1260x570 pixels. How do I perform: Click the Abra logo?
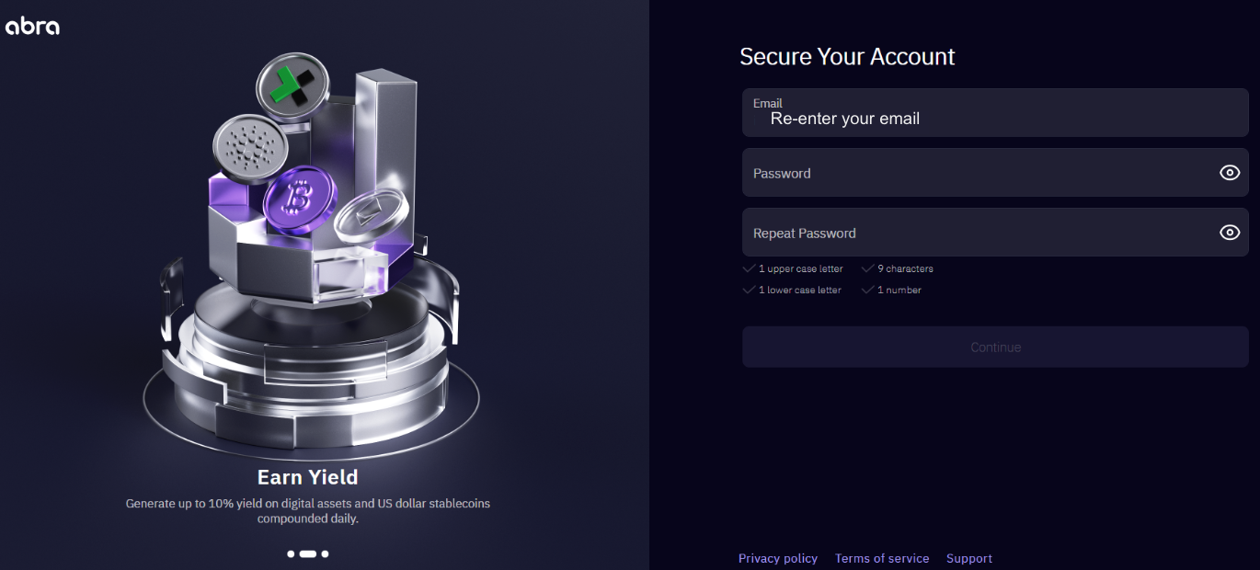coord(32,26)
